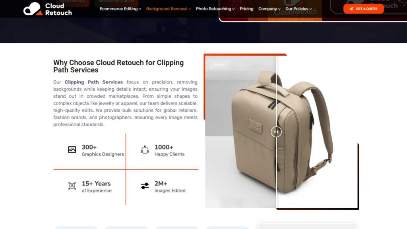Click the tan backpack comparison image
The image size is (407, 229).
pos(282,132)
